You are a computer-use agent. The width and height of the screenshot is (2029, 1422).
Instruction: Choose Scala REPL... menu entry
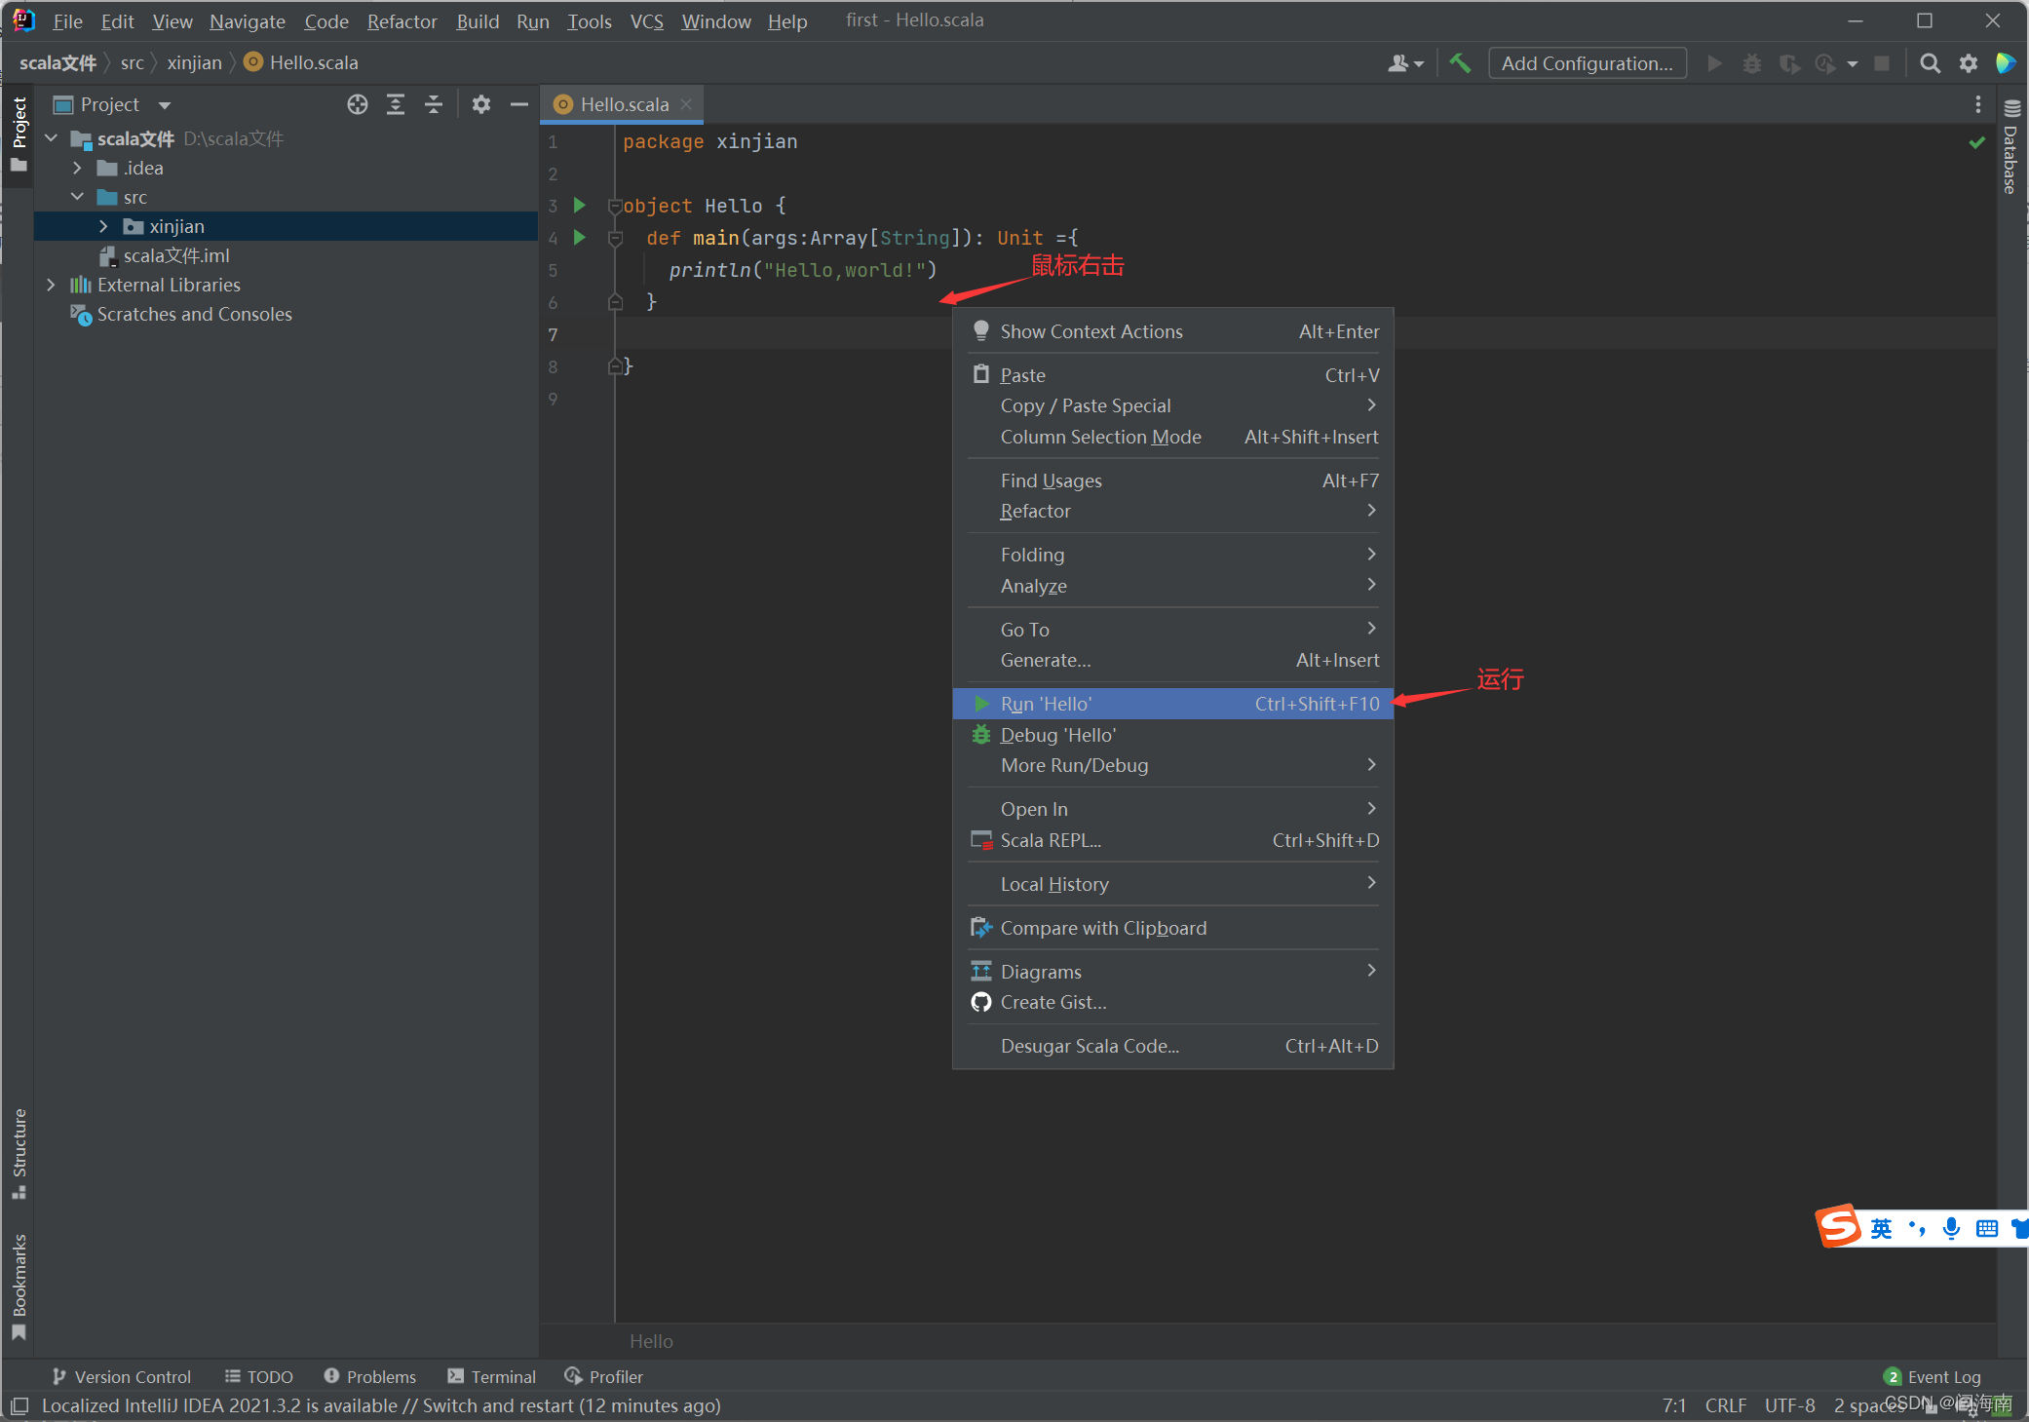coord(1173,840)
